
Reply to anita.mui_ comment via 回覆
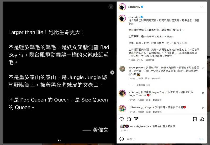148,100
